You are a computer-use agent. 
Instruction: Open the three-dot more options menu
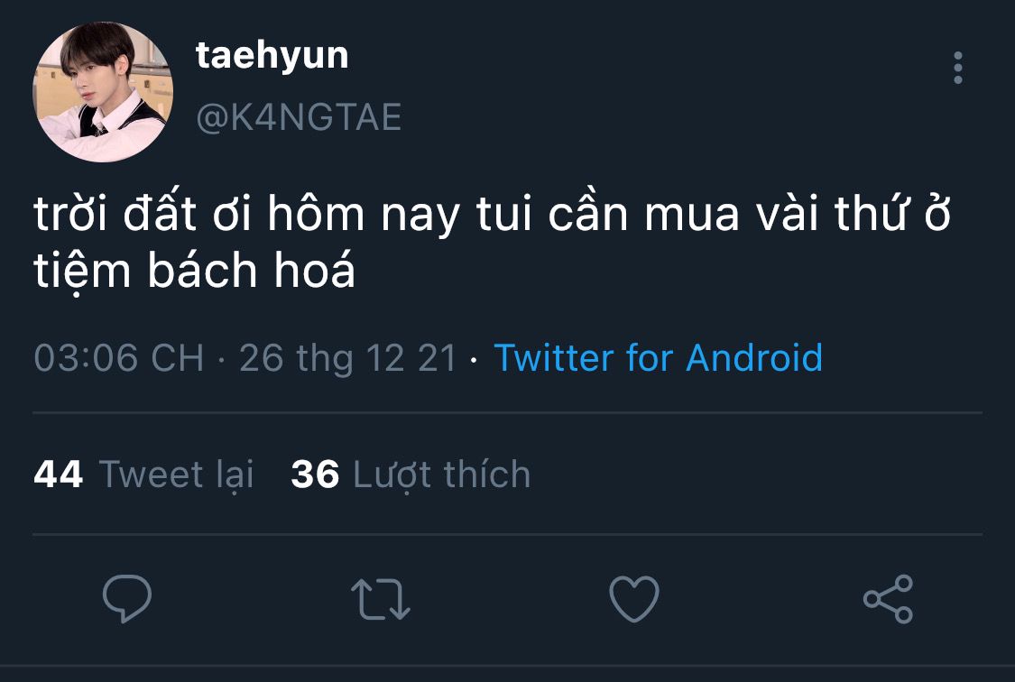pyautogui.click(x=958, y=68)
